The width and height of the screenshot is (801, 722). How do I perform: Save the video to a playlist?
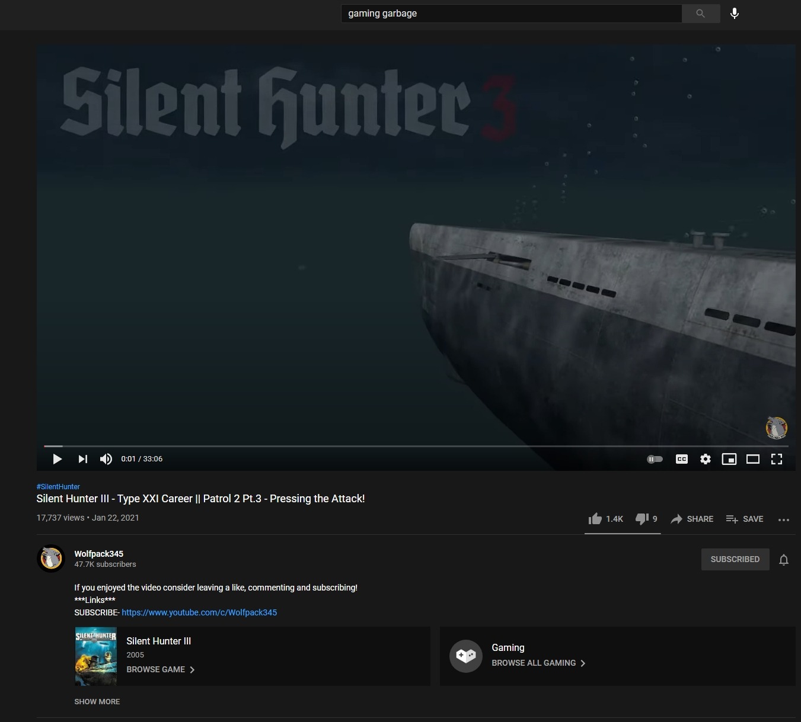745,519
